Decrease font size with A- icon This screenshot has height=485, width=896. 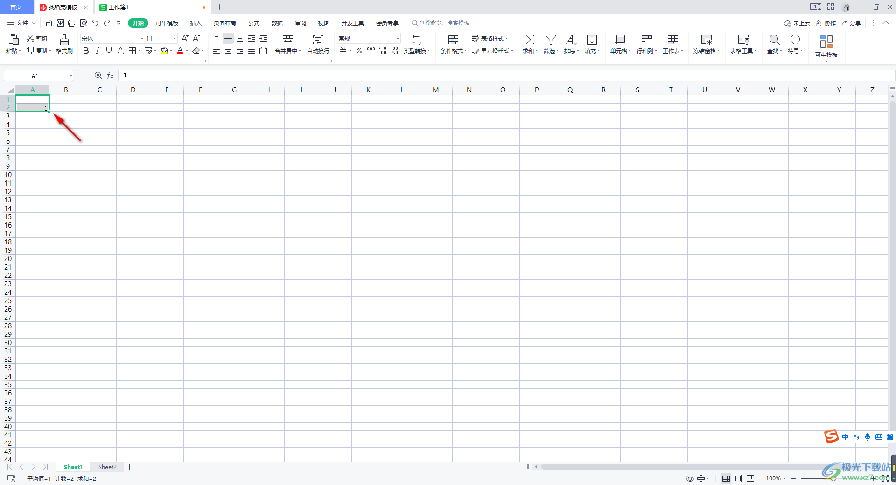[x=196, y=38]
